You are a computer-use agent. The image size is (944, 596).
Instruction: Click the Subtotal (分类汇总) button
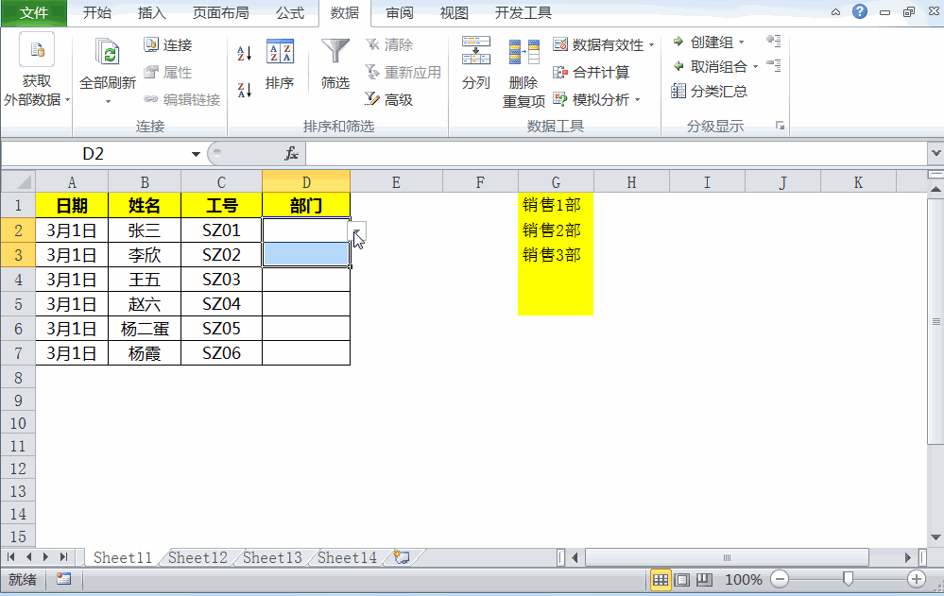click(710, 91)
